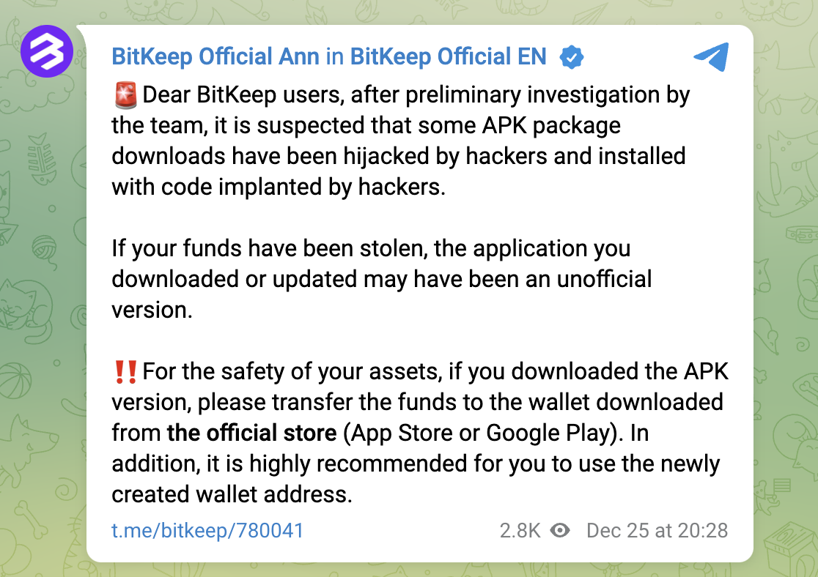Click the red siren emoji
This screenshot has height=577, width=818.
126,95
